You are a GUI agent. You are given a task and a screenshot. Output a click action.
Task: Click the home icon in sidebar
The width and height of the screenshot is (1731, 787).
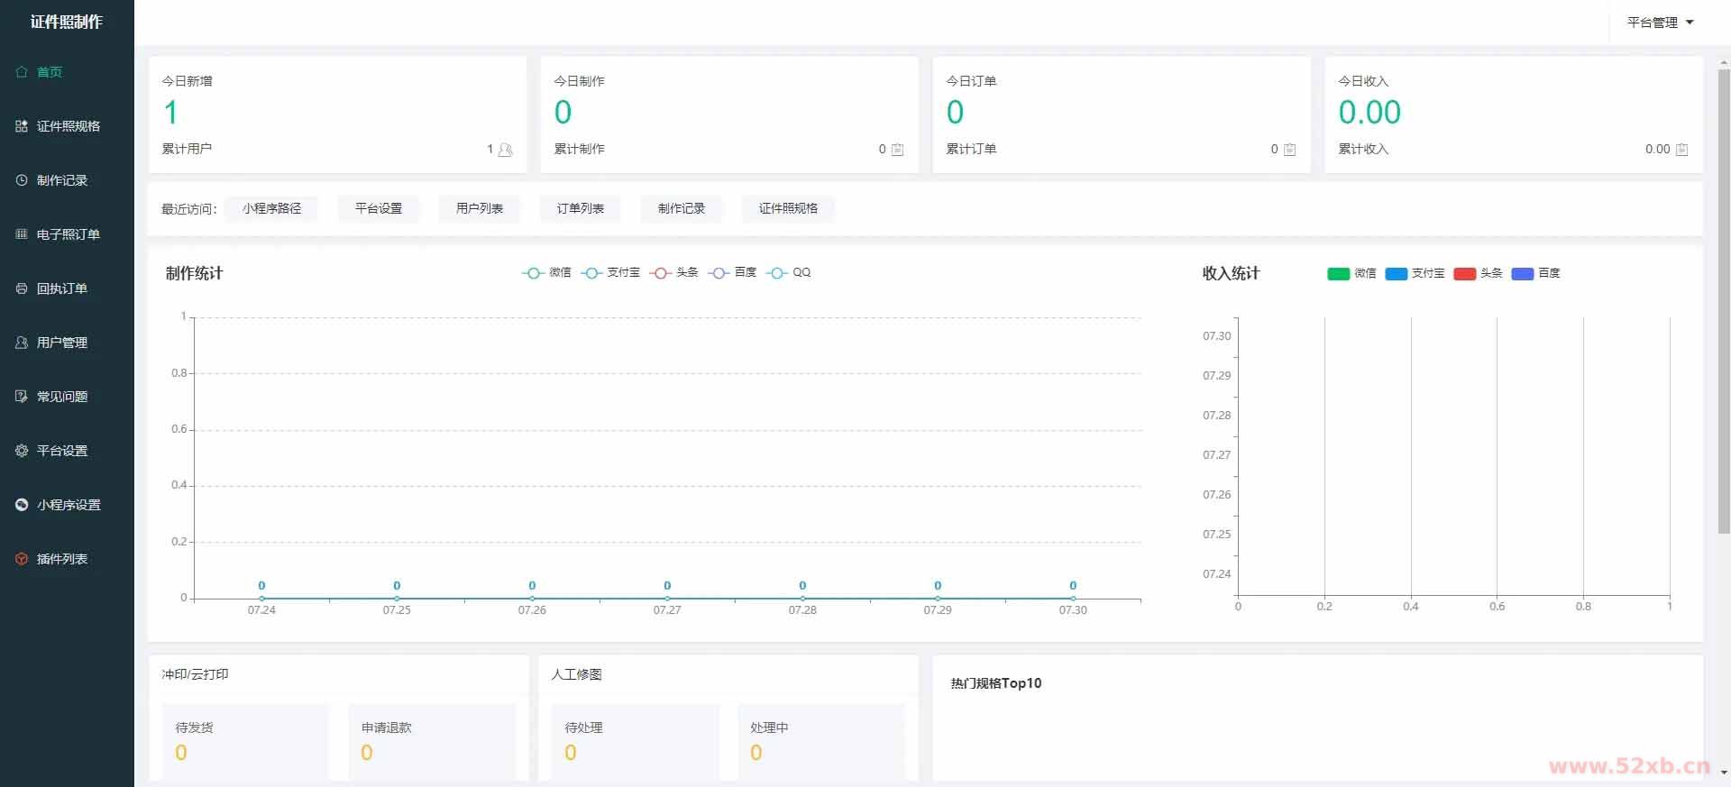tap(22, 72)
